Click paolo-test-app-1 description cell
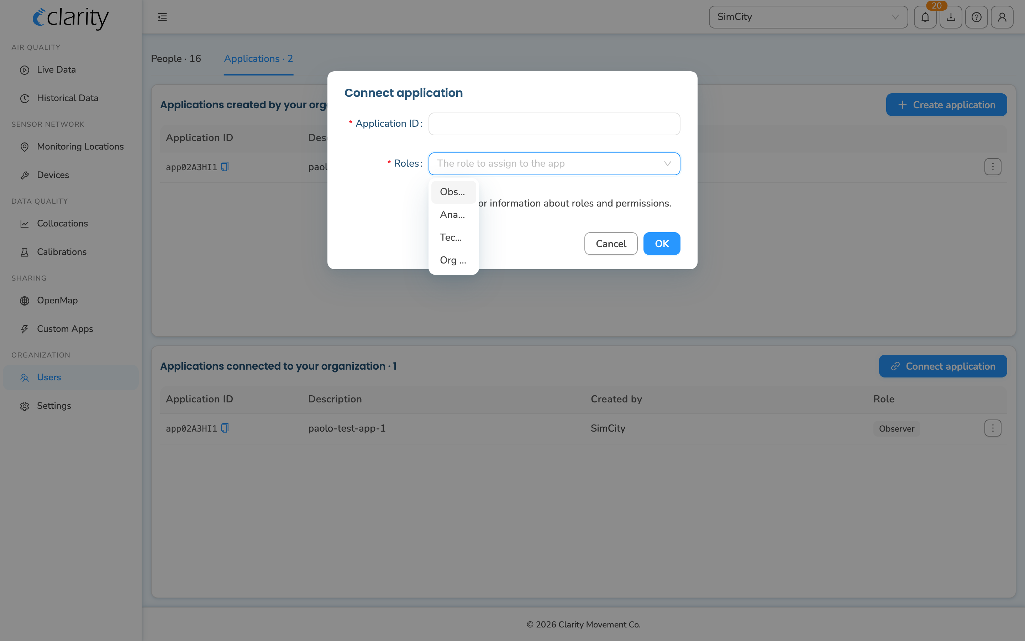Viewport: 1025px width, 641px height. [x=347, y=428]
